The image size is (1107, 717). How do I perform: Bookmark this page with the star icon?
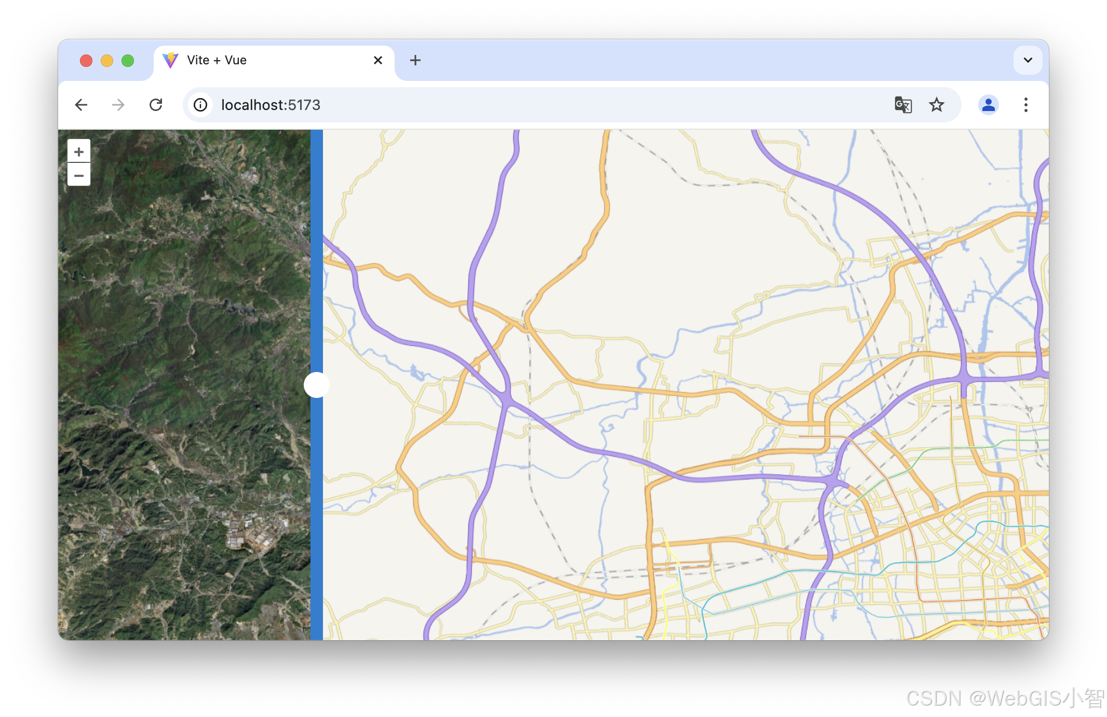936,105
